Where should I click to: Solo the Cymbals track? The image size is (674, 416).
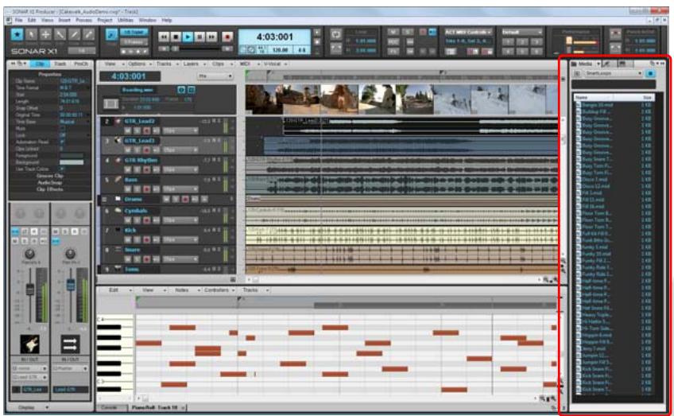click(138, 220)
